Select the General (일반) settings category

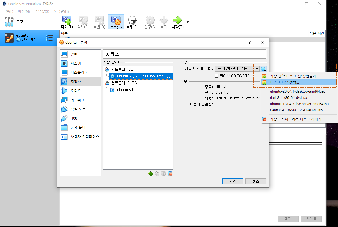click(x=81, y=54)
